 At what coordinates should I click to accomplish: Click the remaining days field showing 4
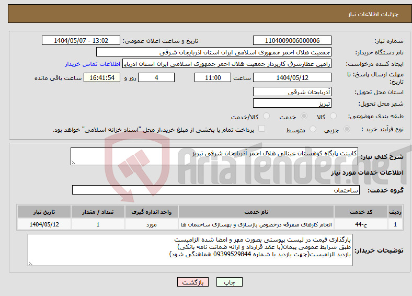coord(156,77)
